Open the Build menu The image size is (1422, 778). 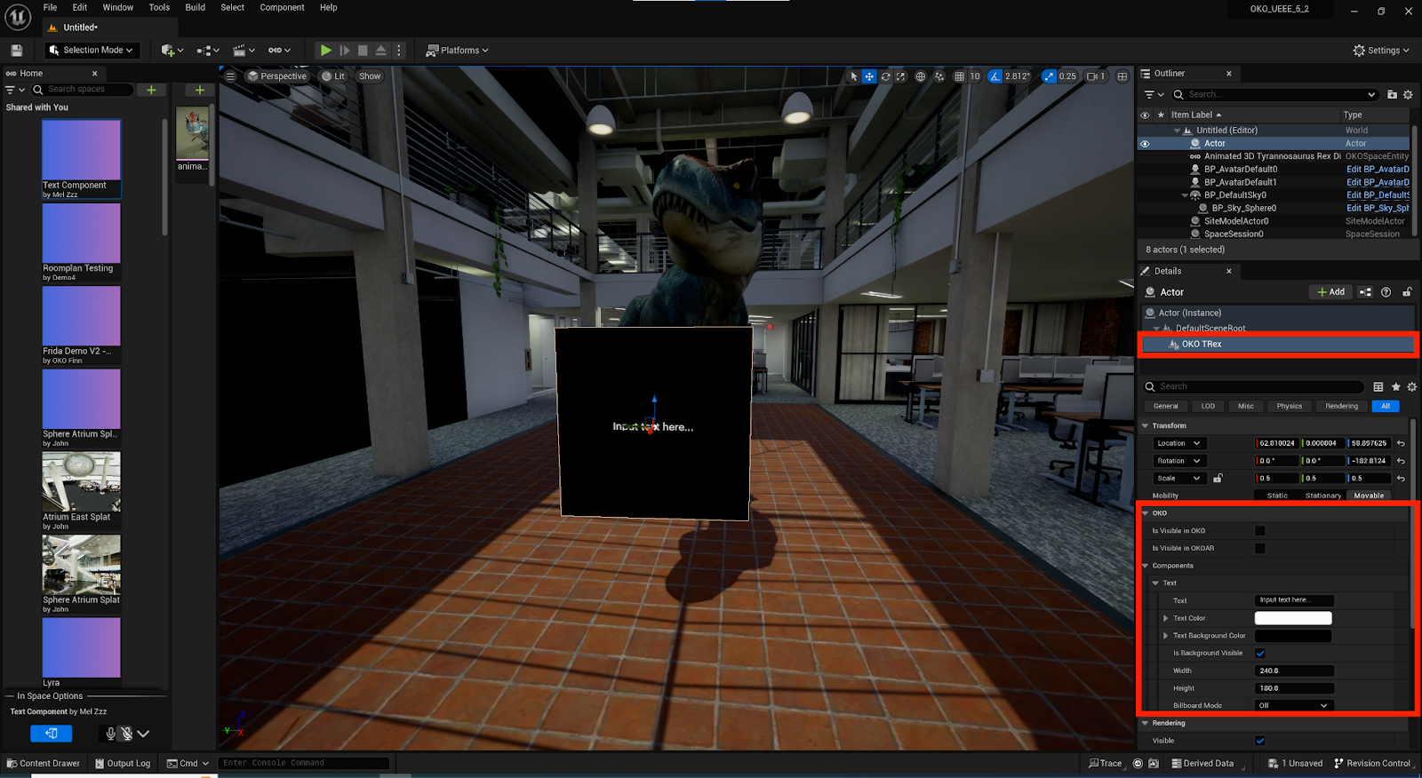point(195,7)
